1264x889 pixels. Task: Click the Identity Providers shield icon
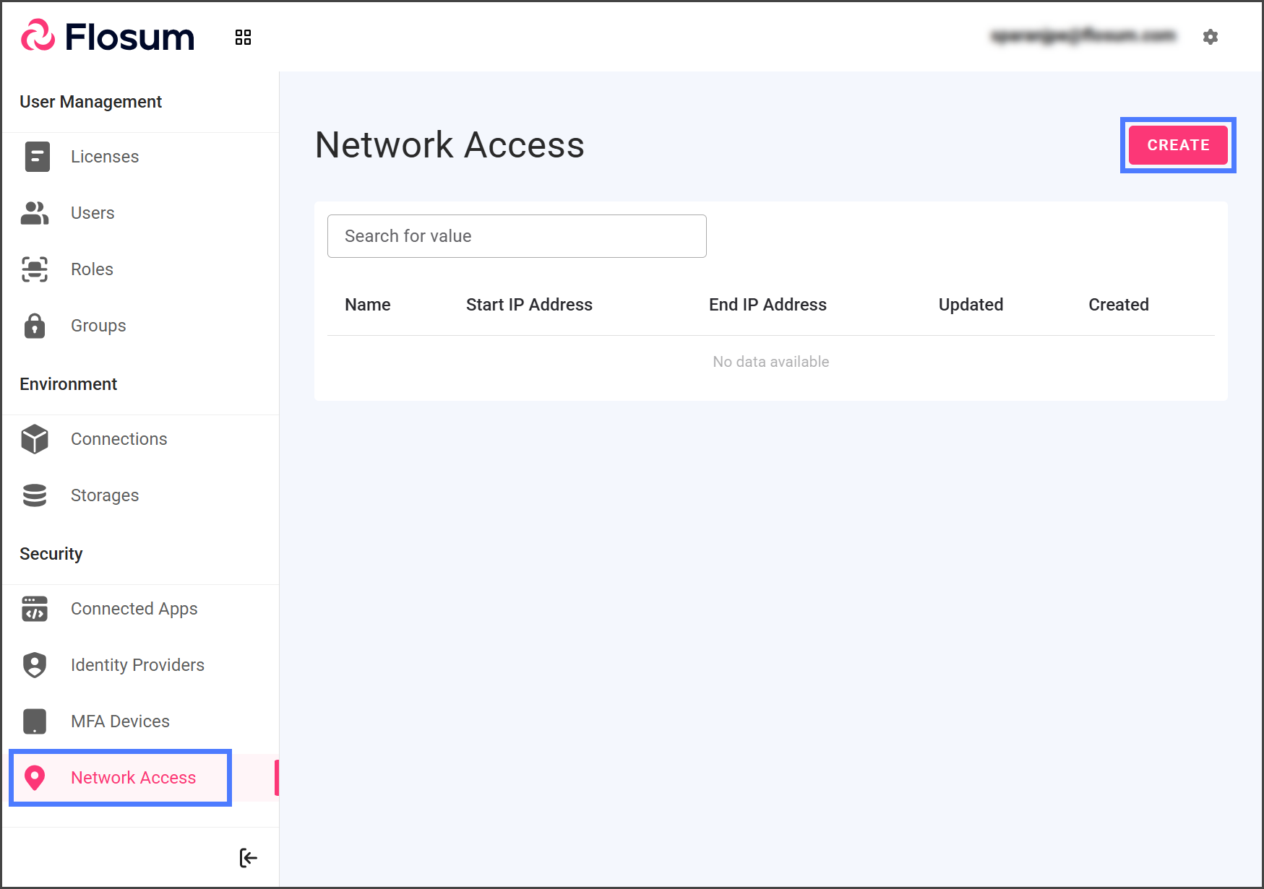35,665
